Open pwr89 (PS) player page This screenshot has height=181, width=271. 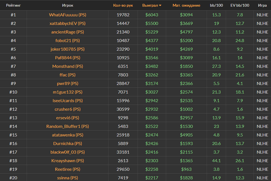[x=68, y=83]
